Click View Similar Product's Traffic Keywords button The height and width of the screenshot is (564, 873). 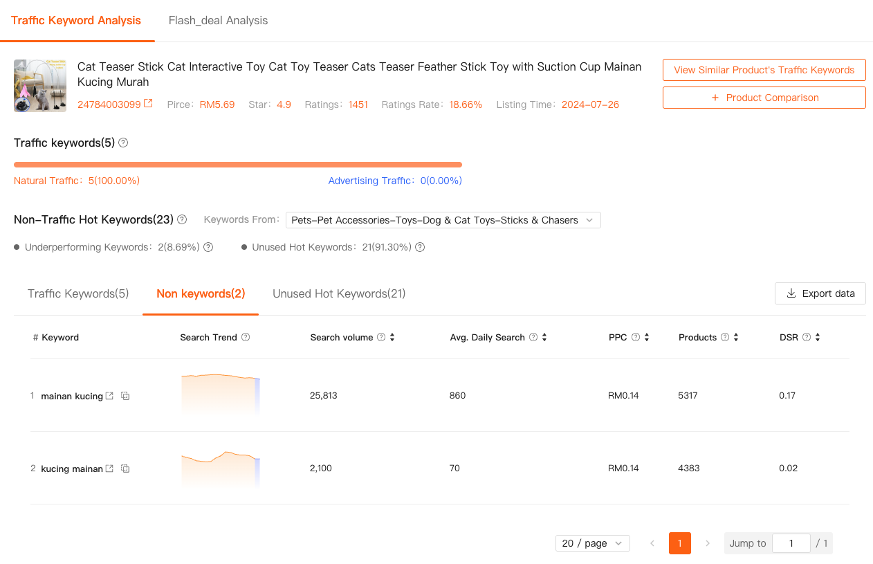pos(764,70)
